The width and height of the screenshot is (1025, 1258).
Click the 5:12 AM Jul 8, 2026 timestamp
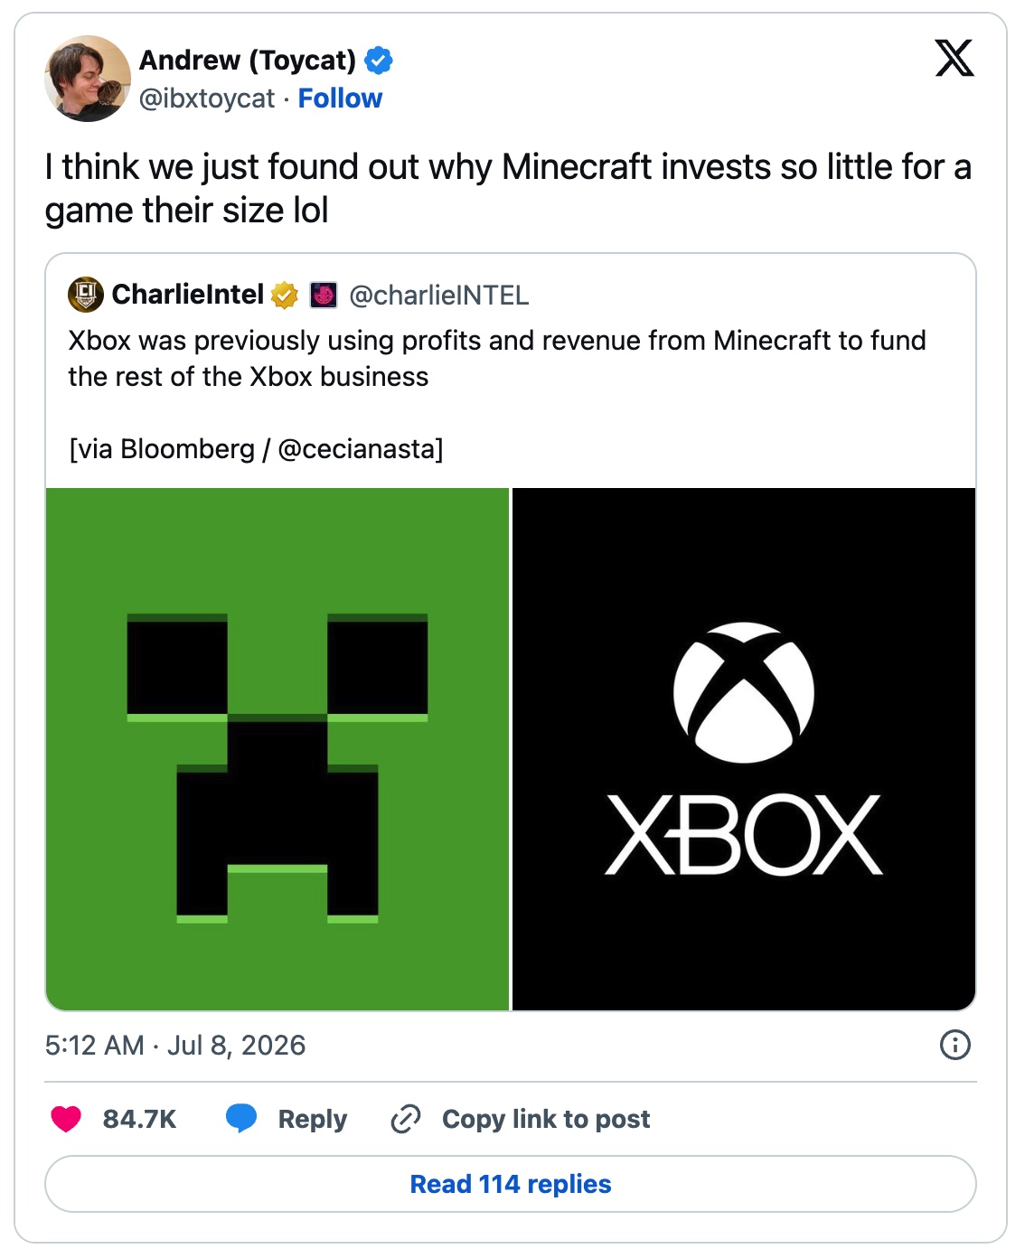tap(175, 1045)
